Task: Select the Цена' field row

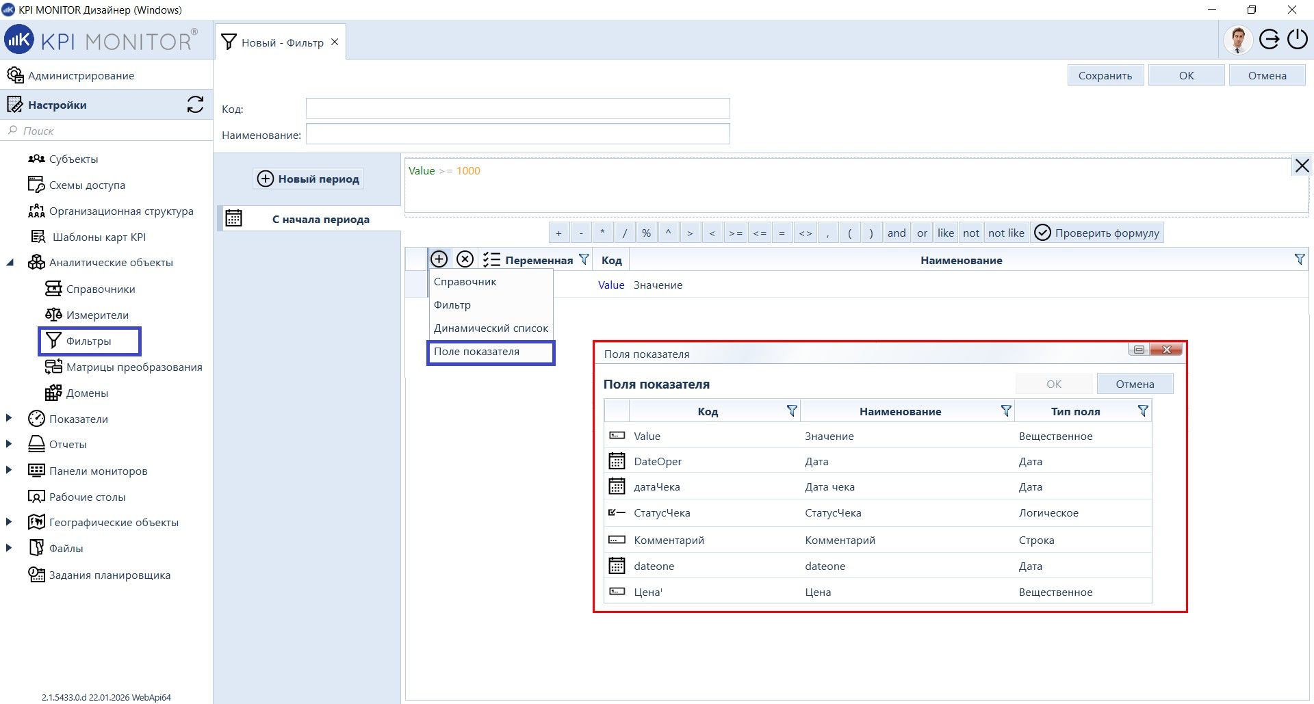Action: (878, 592)
